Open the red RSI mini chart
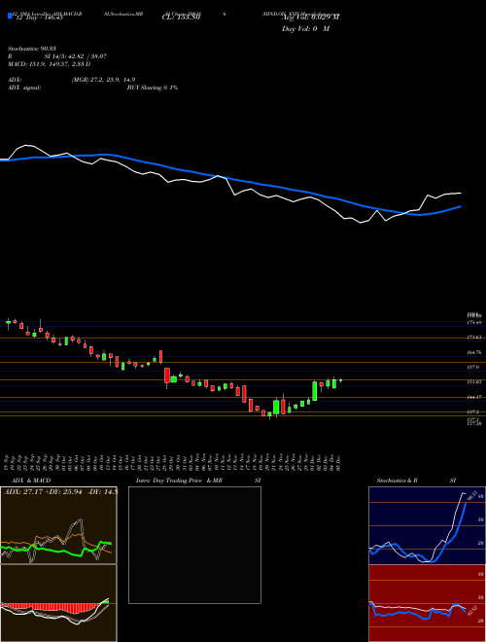The width and height of the screenshot is (486, 642). [x=427, y=603]
